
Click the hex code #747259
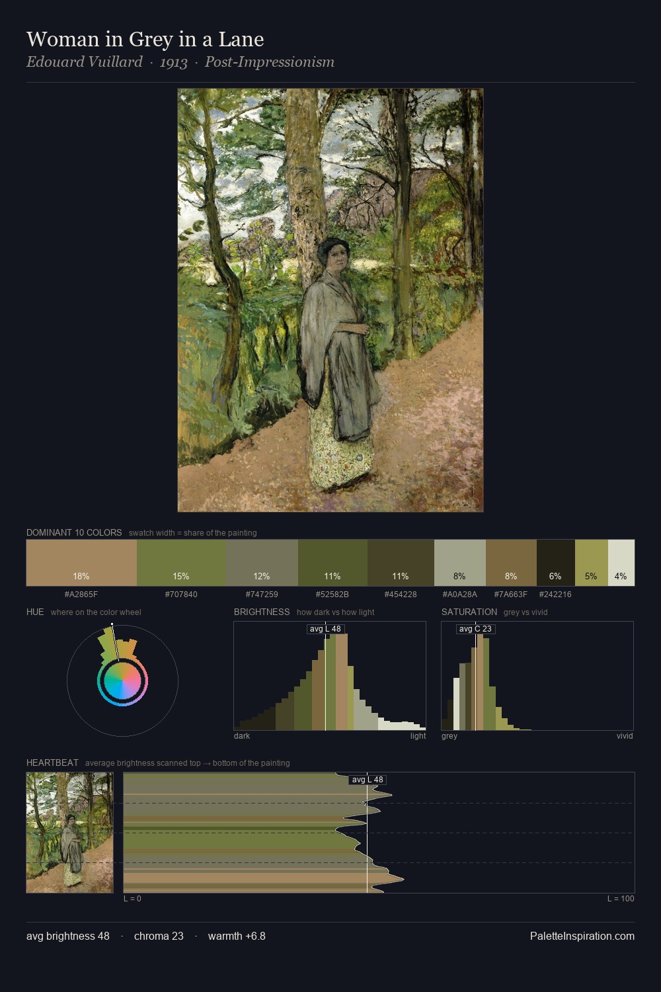(262, 595)
